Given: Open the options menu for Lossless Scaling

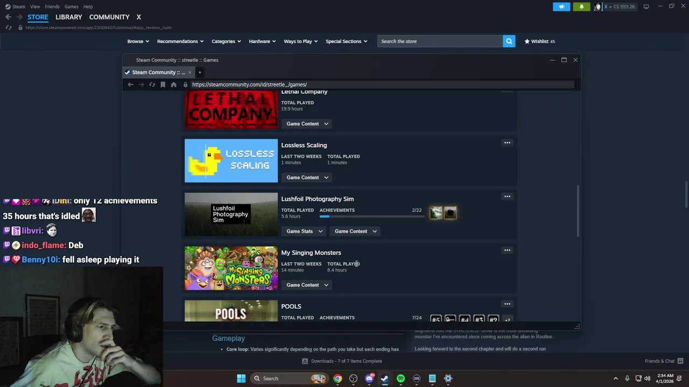Looking at the screenshot, I should tap(507, 142).
